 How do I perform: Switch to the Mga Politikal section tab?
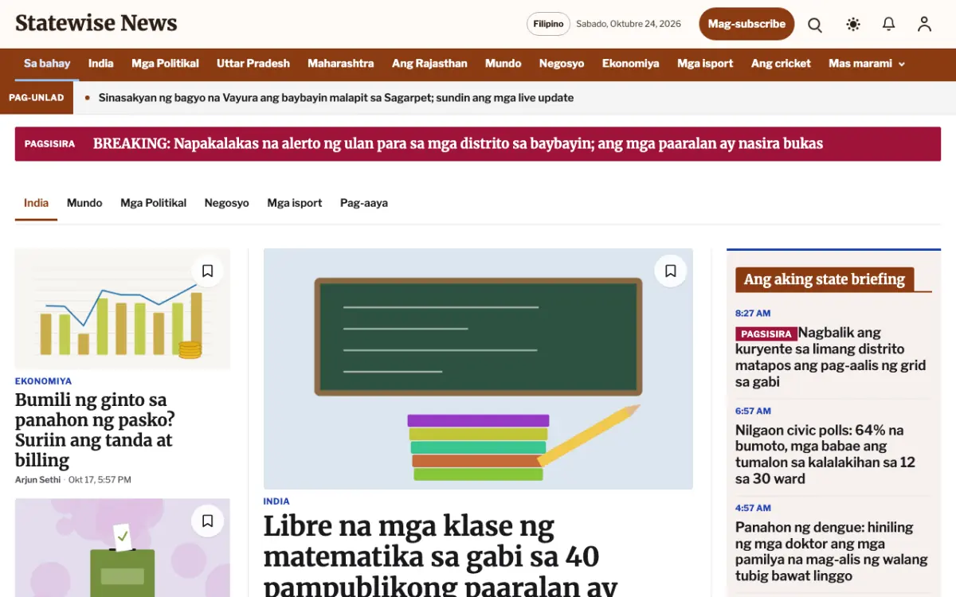coord(154,203)
